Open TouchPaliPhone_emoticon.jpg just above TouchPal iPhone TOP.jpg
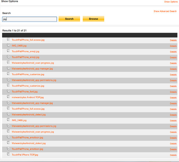179x162 pixels. point(27,149)
